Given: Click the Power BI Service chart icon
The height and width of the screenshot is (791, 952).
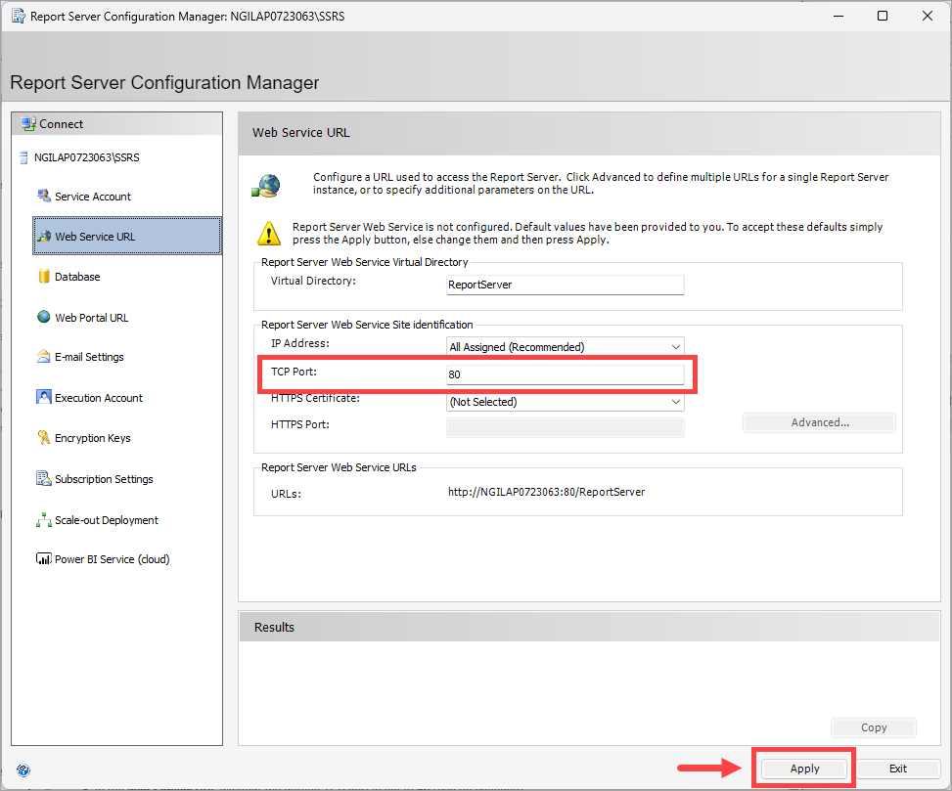Looking at the screenshot, I should [44, 558].
